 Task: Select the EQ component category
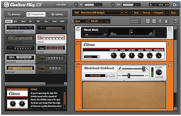click(30, 21)
